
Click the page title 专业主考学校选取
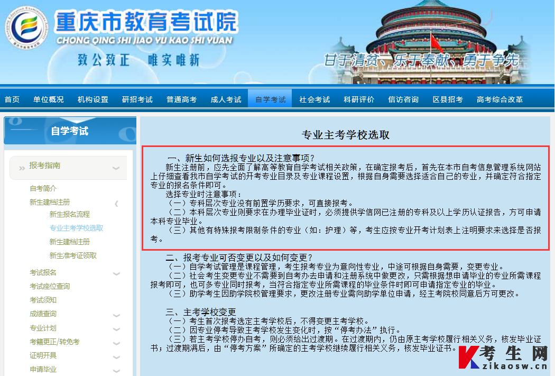(x=346, y=135)
